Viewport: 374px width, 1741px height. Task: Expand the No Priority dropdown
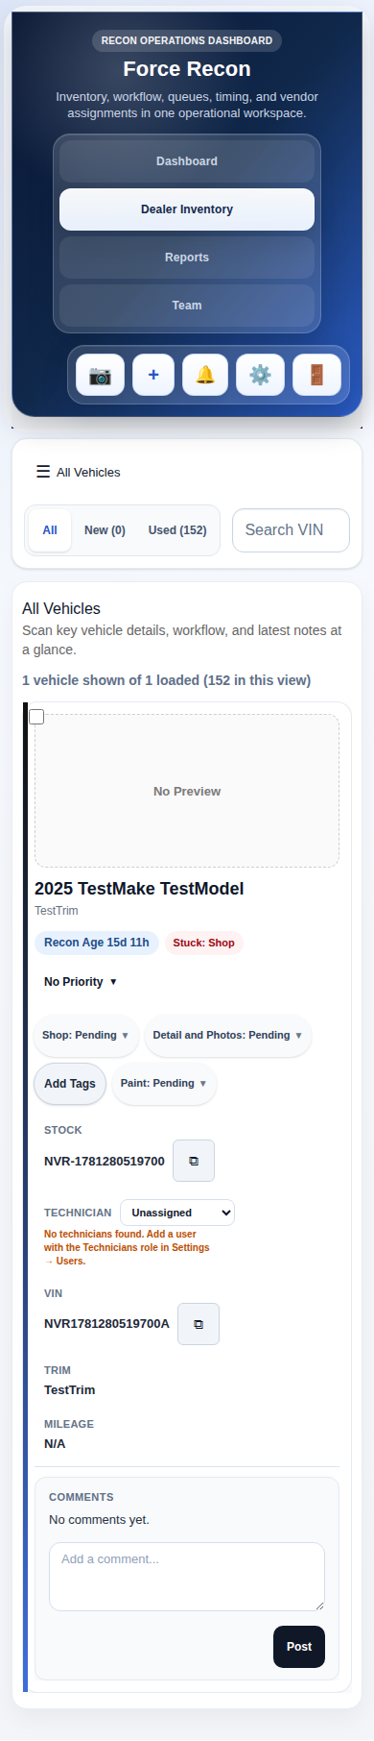(x=81, y=982)
